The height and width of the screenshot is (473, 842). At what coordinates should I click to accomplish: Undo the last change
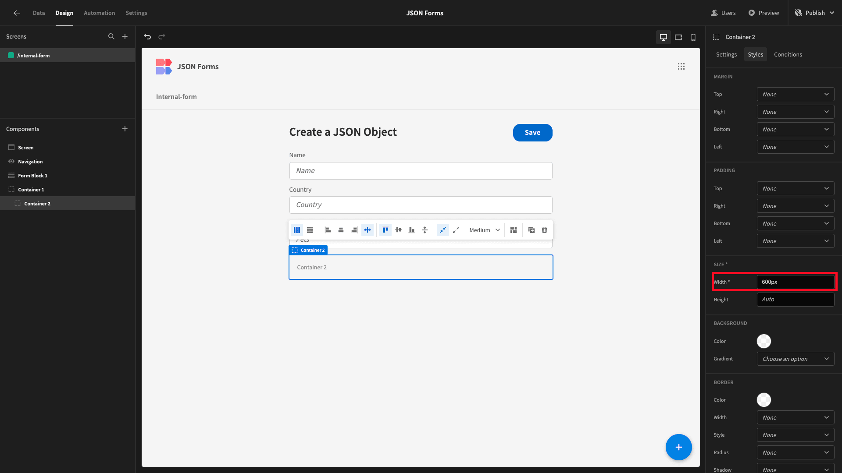coord(147,37)
